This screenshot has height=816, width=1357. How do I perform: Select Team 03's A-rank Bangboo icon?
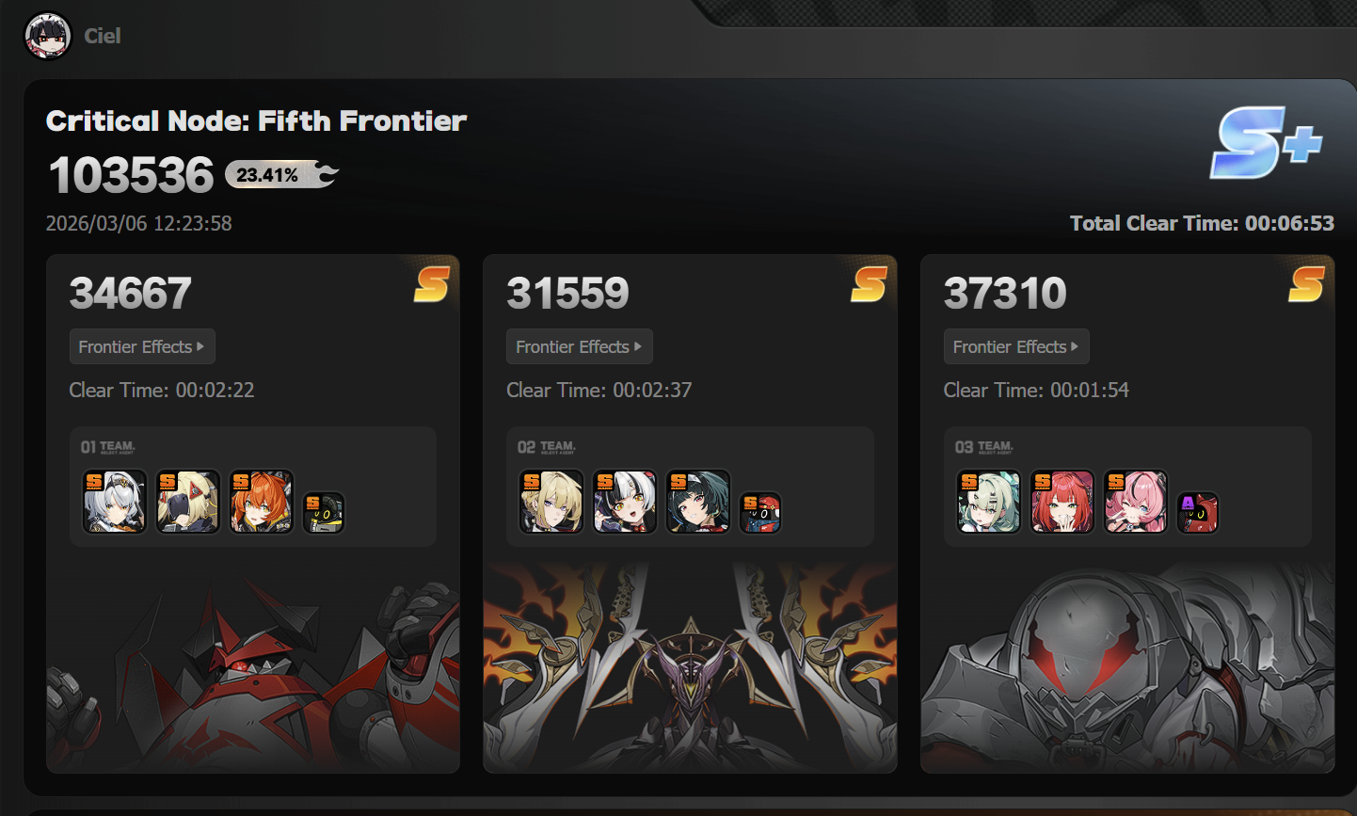(x=1198, y=513)
